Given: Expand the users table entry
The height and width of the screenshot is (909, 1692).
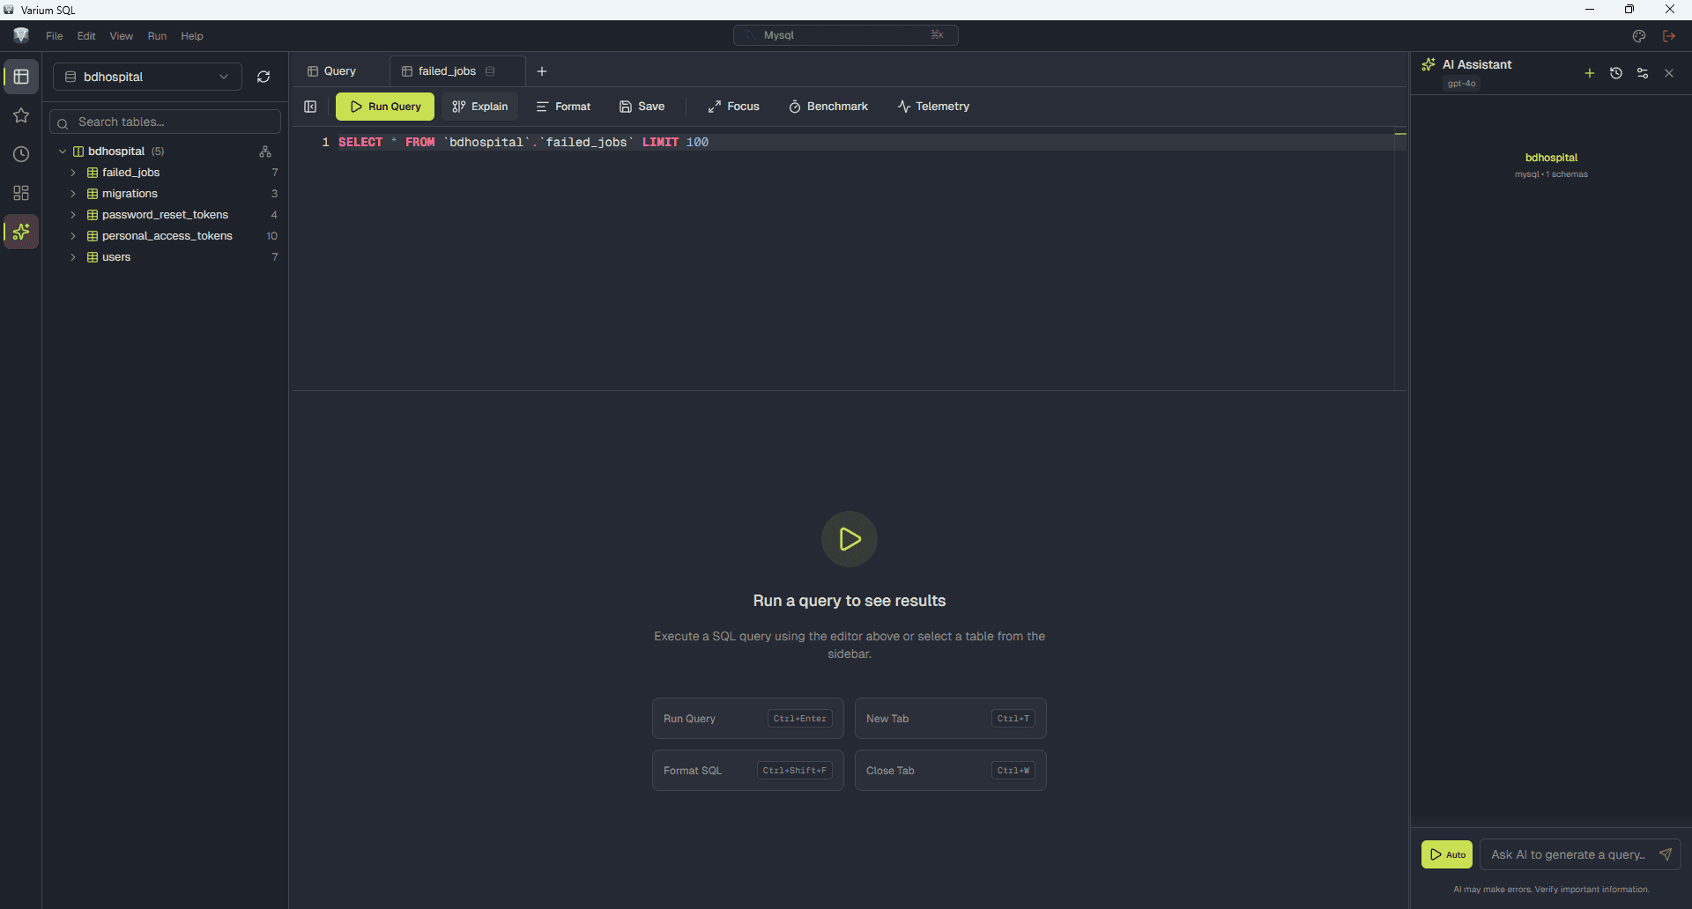Looking at the screenshot, I should click(x=74, y=257).
